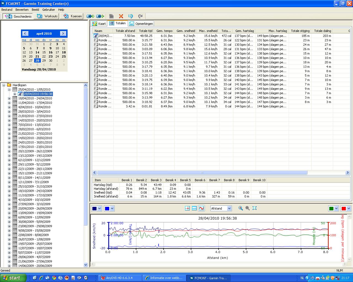Switch to AnyDVD HD taskbar button
The image size is (353, 282).
click(x=120, y=278)
